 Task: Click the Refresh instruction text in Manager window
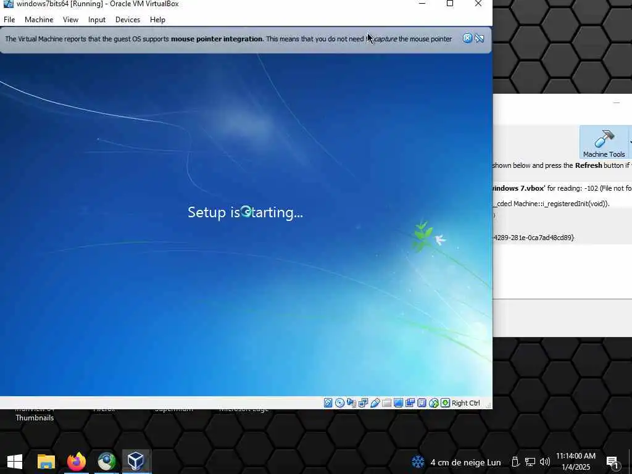(x=562, y=165)
